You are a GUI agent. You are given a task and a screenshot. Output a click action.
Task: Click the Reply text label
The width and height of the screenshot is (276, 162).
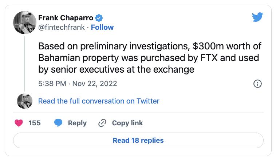(77, 123)
